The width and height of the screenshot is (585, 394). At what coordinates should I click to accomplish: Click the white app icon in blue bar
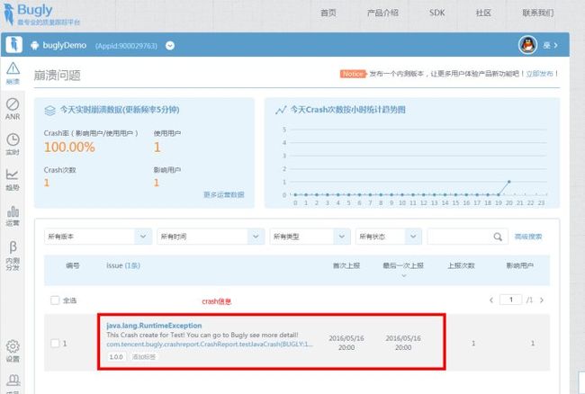(14, 45)
